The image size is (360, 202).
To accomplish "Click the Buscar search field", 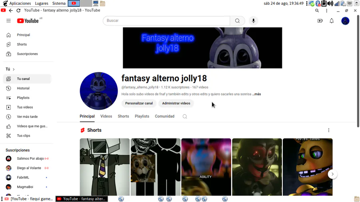I will click(166, 21).
